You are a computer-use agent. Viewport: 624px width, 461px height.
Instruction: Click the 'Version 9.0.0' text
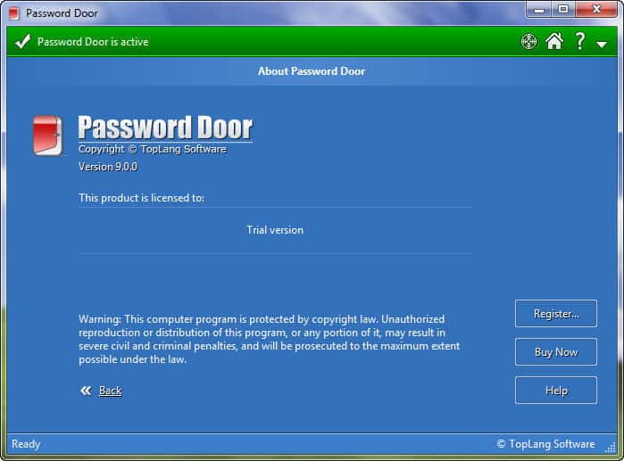(108, 167)
